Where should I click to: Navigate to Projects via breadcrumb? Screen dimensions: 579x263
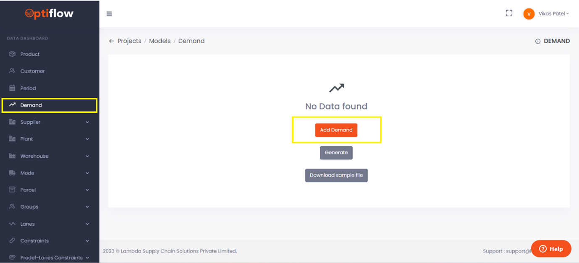click(129, 41)
